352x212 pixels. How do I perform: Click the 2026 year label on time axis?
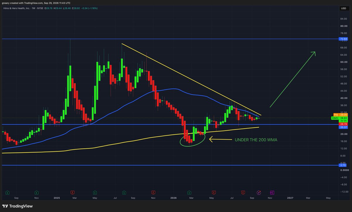(173, 198)
